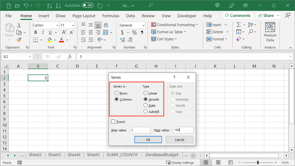Select the Linear type option
Screen dimensions: 295x166
(x=145, y=93)
